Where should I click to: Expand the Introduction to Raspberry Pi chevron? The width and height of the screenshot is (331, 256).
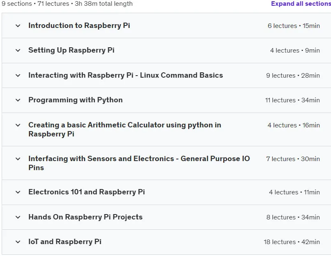click(x=18, y=26)
